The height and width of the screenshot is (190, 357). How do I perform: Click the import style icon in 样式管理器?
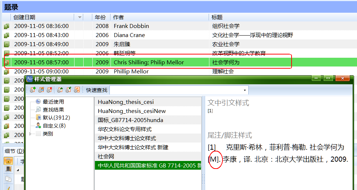(68, 90)
